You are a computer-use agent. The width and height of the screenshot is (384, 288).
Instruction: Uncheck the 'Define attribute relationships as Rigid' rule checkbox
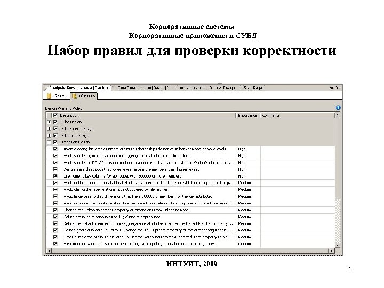click(55, 217)
